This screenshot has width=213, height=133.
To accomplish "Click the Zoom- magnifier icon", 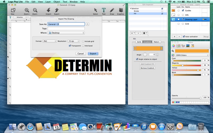I will click(35, 10).
